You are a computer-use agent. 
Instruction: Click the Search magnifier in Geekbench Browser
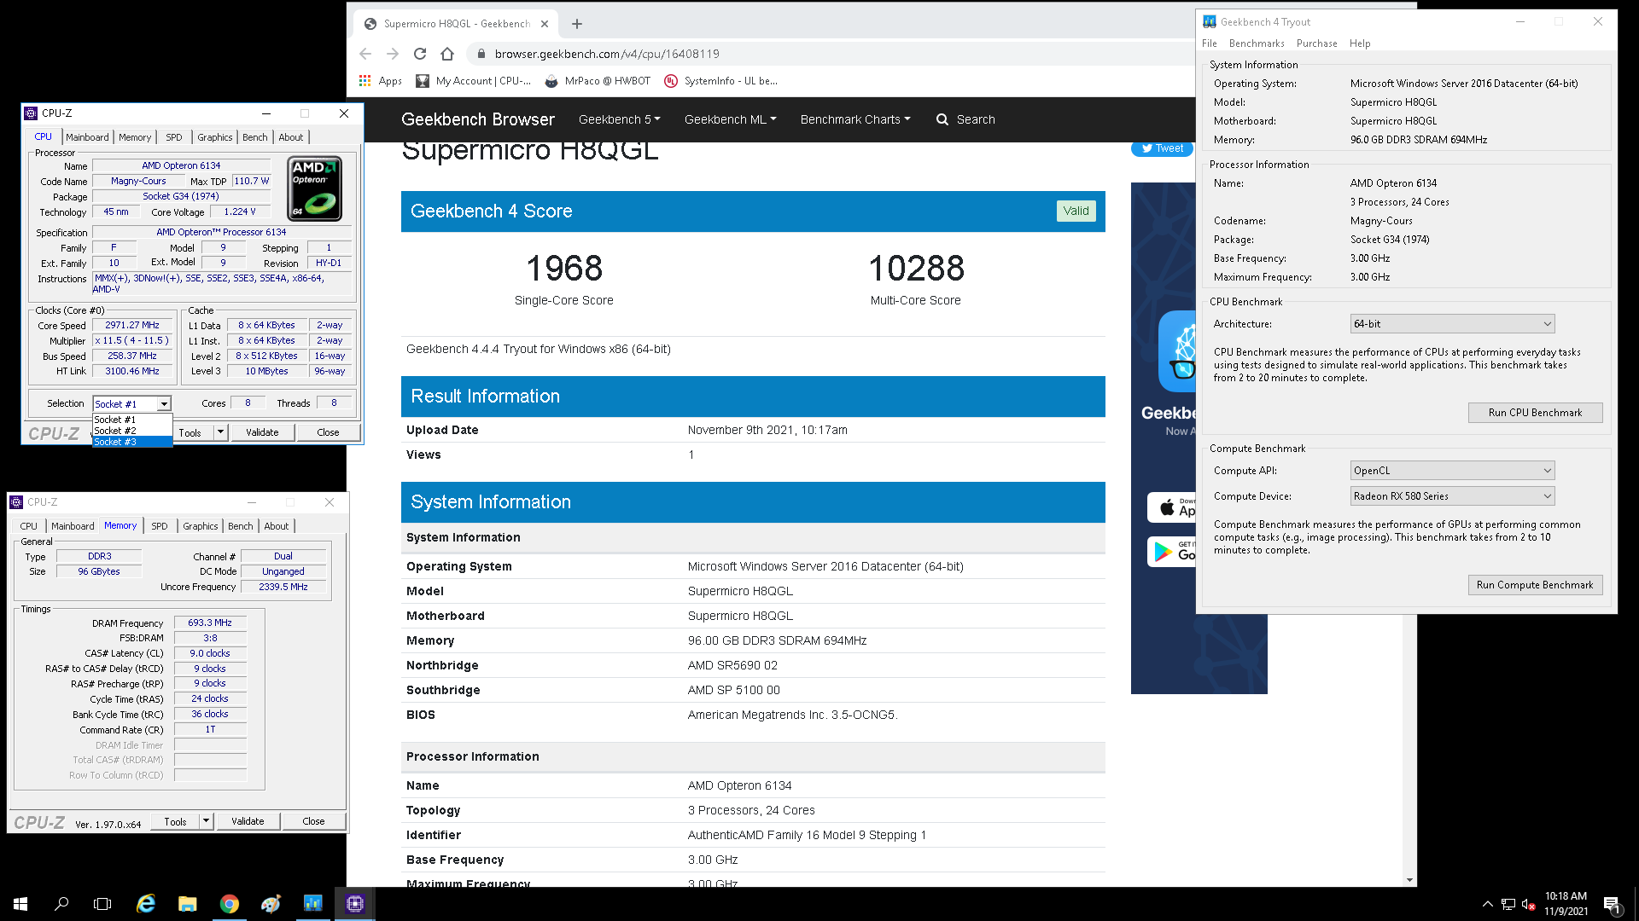tap(942, 119)
